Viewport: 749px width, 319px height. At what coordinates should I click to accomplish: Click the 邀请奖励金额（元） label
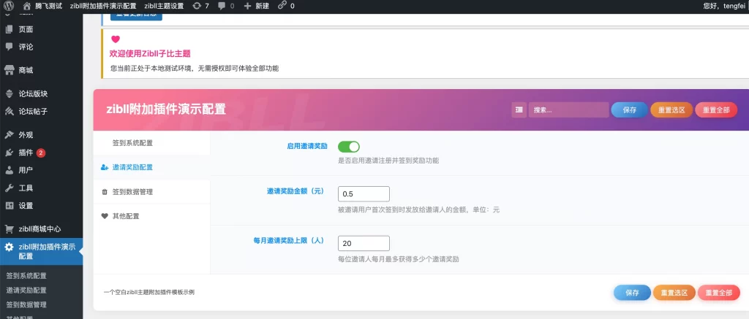click(296, 191)
